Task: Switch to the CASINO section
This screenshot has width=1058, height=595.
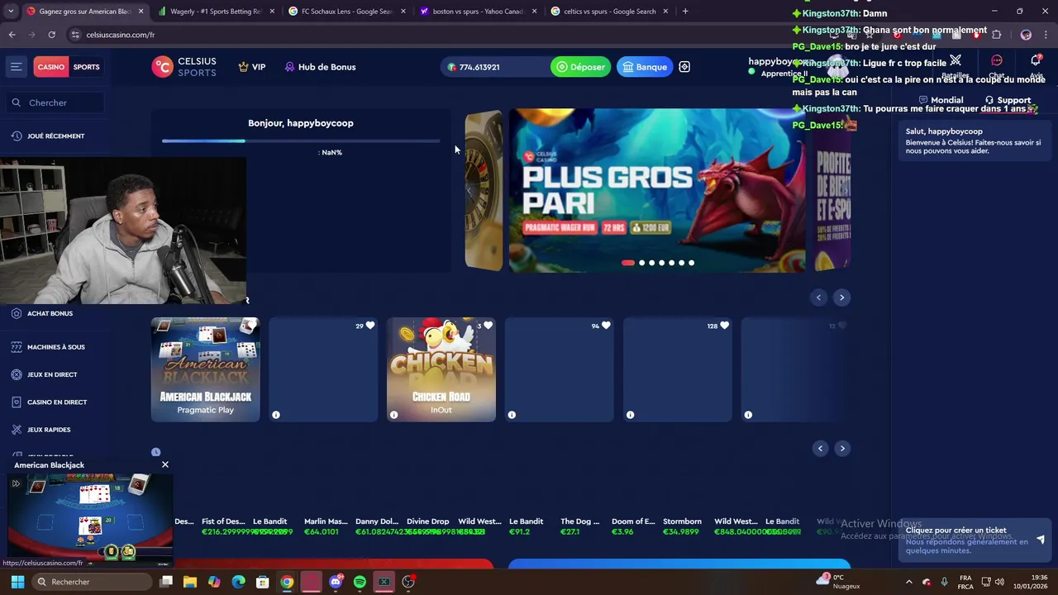Action: pyautogui.click(x=50, y=67)
